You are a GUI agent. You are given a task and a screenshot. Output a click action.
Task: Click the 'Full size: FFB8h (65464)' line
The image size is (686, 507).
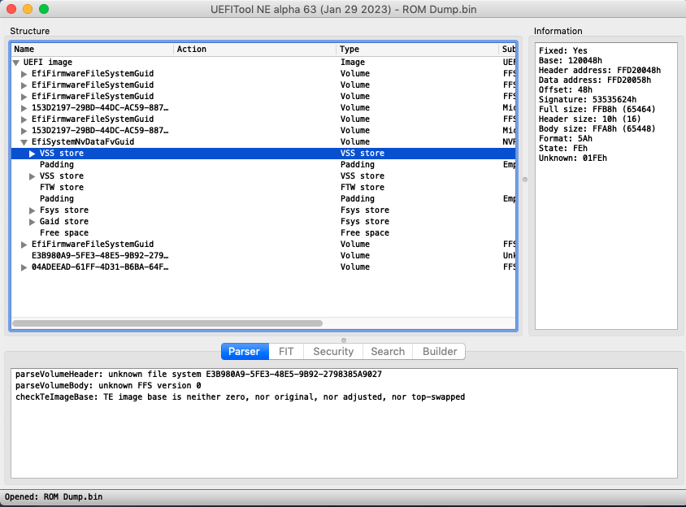[597, 110]
